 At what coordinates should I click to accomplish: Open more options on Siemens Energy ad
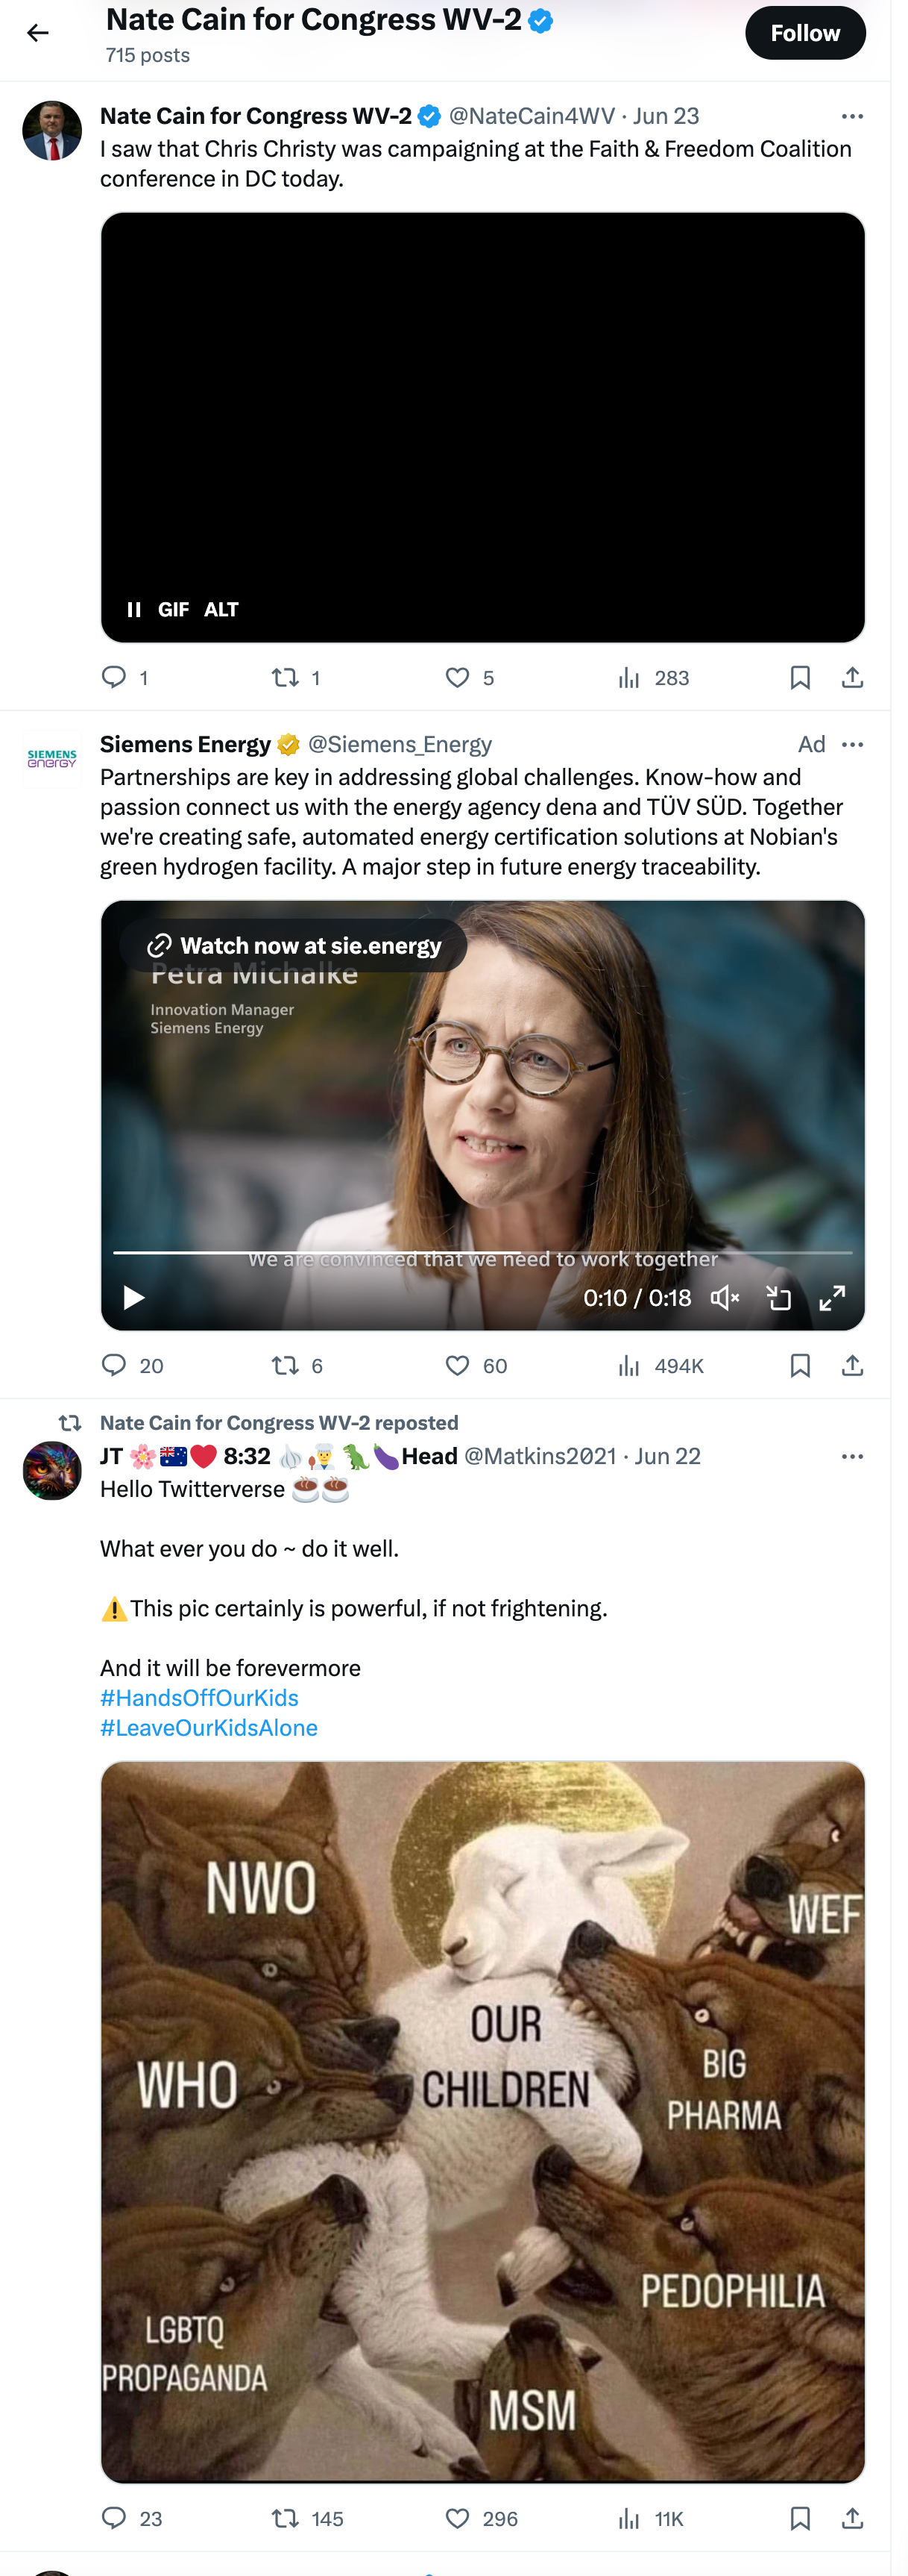[851, 745]
